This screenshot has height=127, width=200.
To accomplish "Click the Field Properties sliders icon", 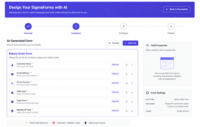I will 147,45.
